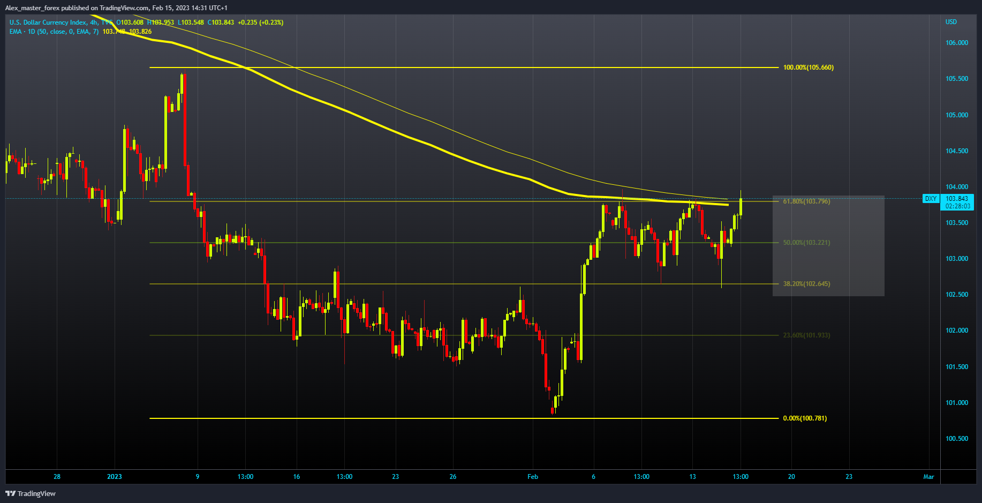The image size is (982, 503).
Task: Click the 102.500 price axis value
Action: (x=957, y=295)
